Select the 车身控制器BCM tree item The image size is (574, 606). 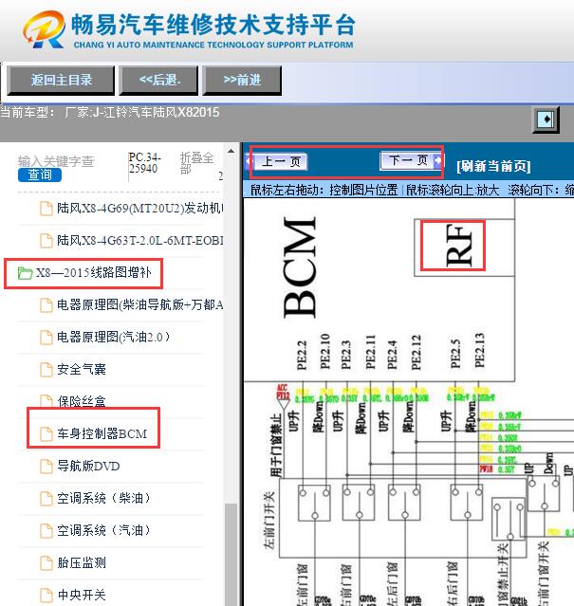(x=102, y=433)
